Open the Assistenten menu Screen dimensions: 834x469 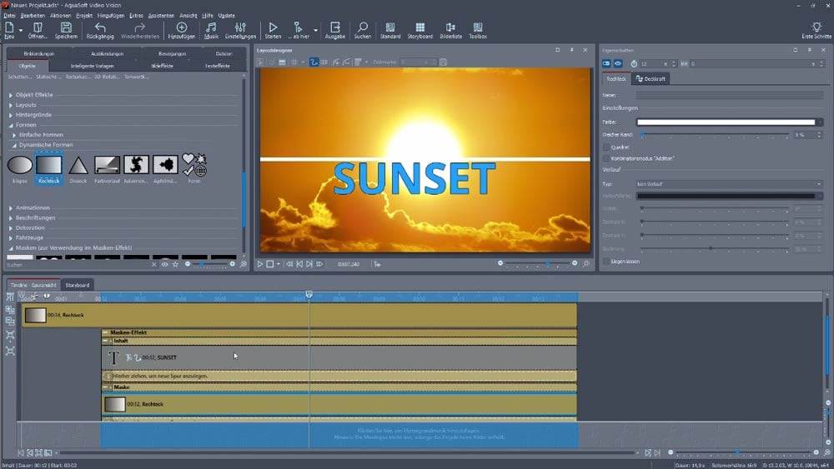(x=161, y=15)
